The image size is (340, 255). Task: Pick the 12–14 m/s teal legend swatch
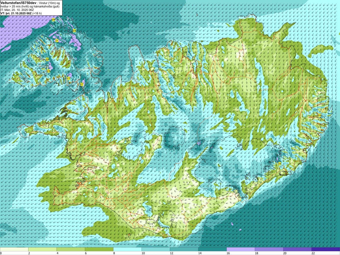point(184,249)
